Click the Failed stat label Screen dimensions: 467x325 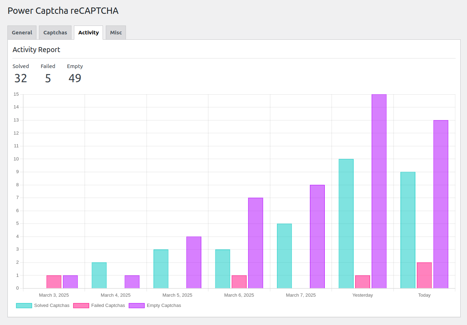(48, 66)
